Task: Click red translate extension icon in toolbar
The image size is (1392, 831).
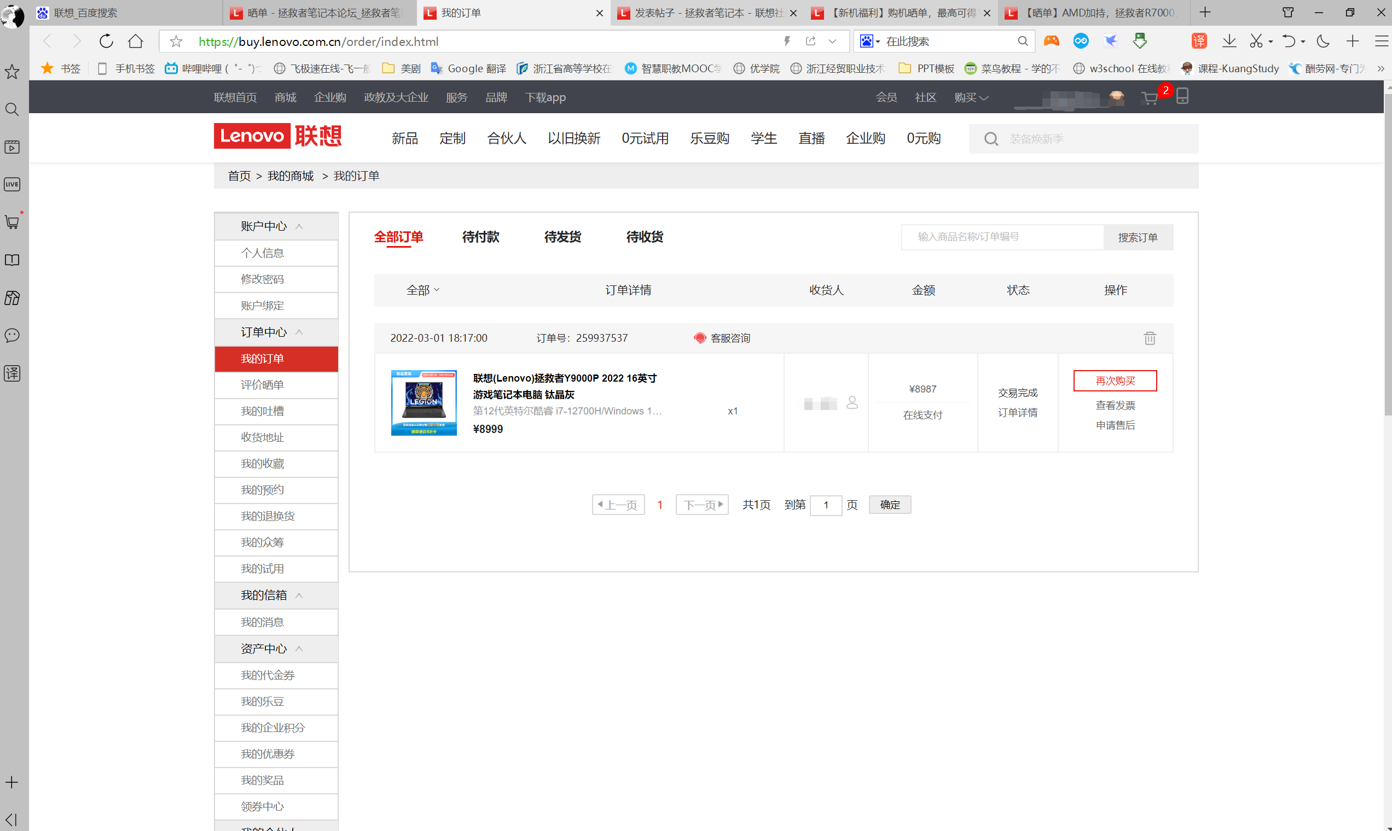Action: click(1199, 41)
